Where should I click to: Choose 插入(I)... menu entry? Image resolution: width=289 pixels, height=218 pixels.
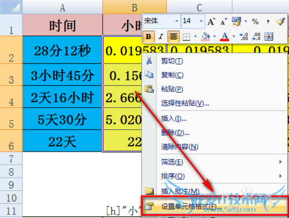pyautogui.click(x=215, y=119)
